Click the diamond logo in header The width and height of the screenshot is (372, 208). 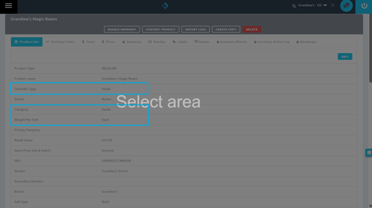165,6
